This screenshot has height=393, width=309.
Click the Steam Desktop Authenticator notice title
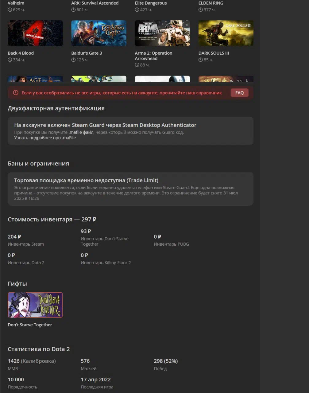coord(105,125)
